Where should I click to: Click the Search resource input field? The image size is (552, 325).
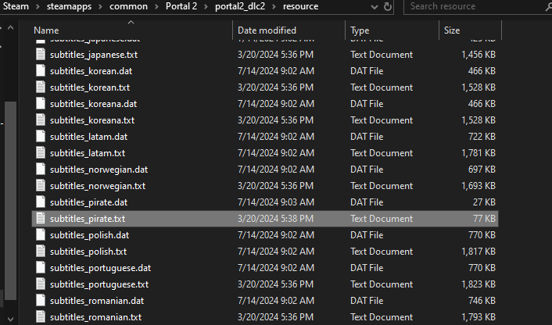[474, 6]
